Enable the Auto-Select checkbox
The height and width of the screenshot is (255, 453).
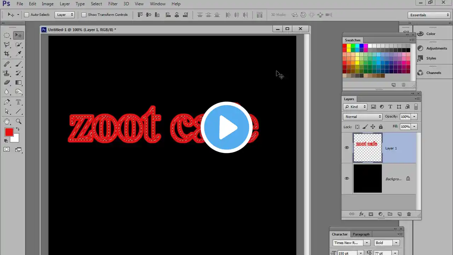coord(27,15)
